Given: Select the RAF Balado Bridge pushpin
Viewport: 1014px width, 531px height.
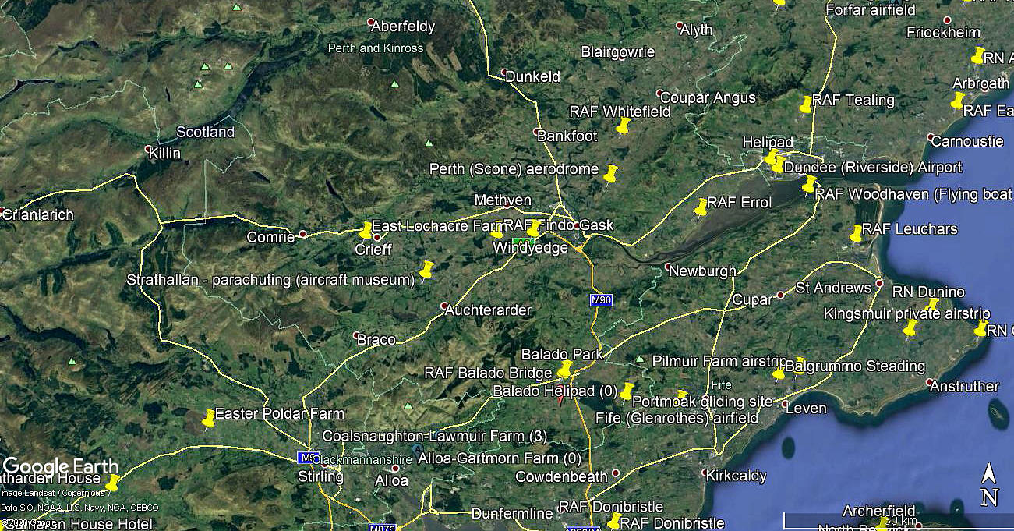Looking at the screenshot, I should click(565, 369).
